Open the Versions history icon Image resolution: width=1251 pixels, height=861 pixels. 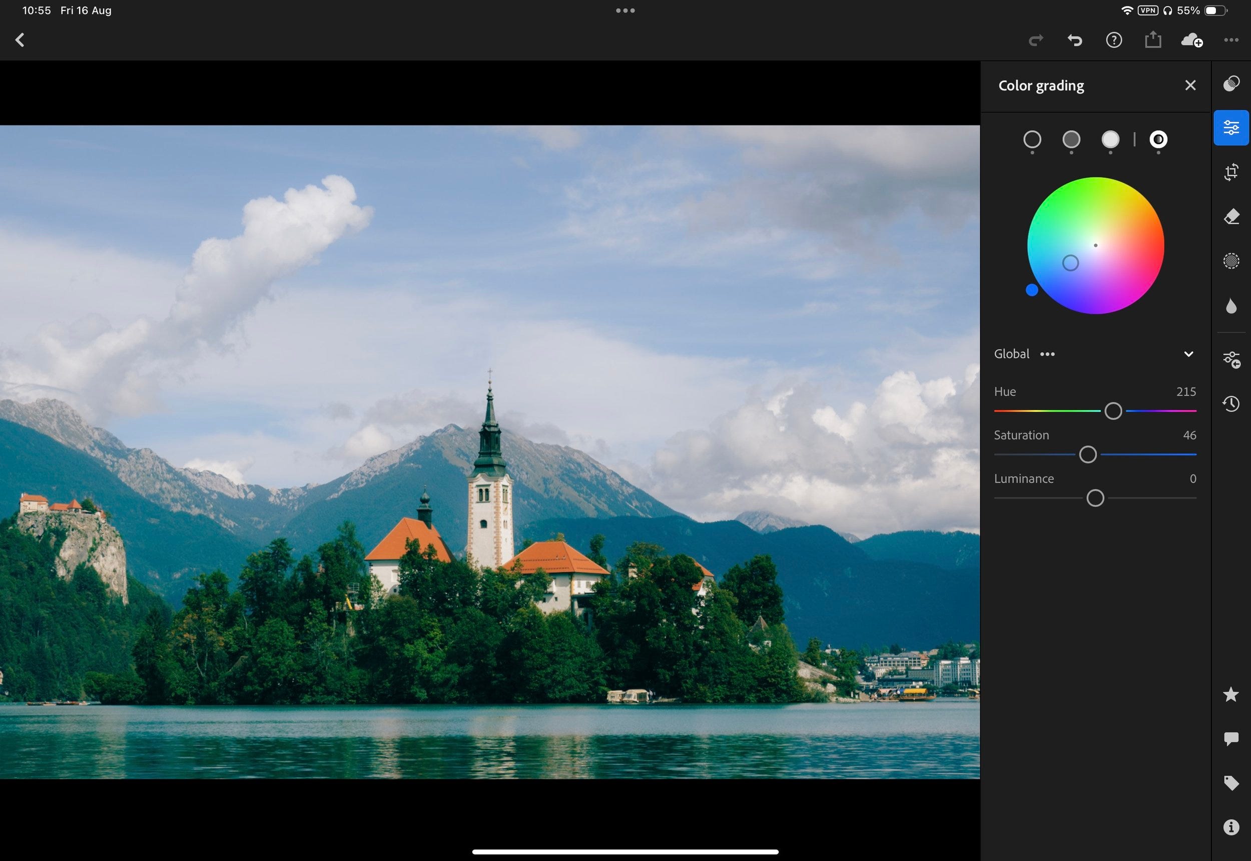pos(1231,403)
